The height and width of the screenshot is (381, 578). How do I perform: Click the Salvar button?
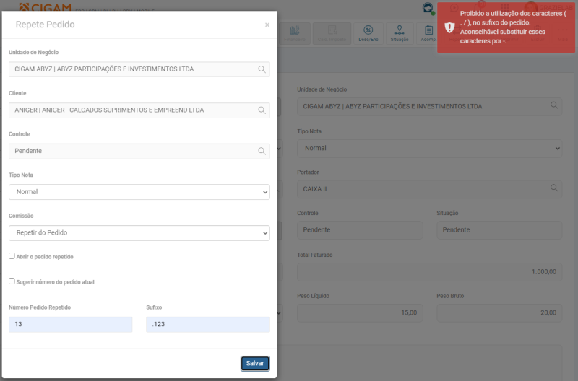tap(254, 363)
